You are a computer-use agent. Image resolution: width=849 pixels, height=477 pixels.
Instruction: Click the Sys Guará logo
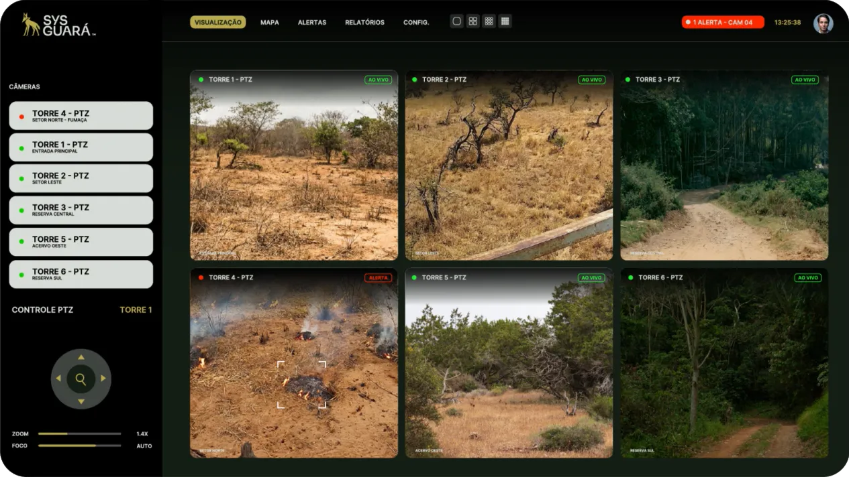pyautogui.click(x=58, y=25)
